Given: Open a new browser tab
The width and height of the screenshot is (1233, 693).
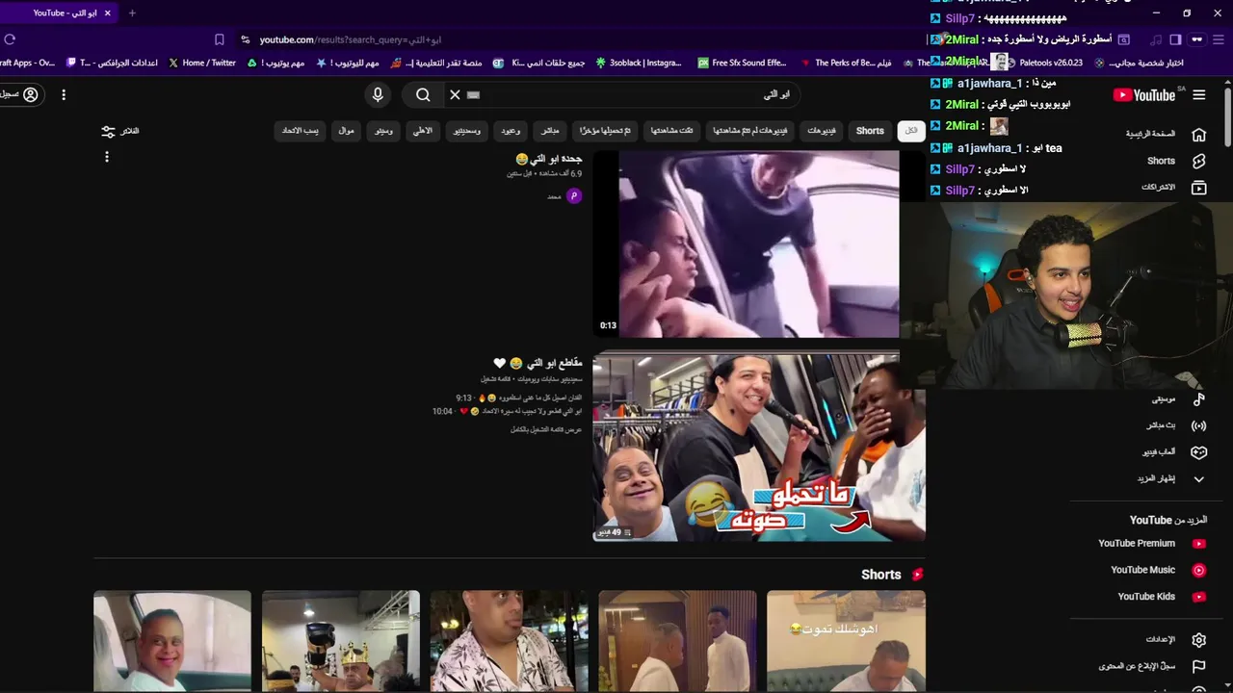Looking at the screenshot, I should pyautogui.click(x=132, y=13).
